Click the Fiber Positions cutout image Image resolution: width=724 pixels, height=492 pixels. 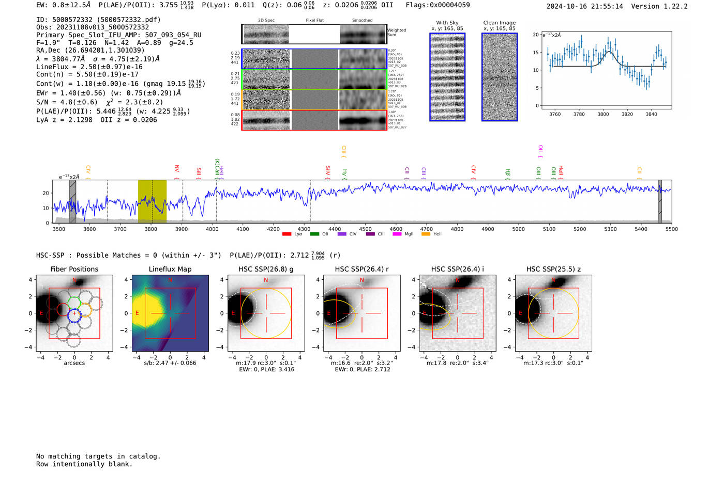pyautogui.click(x=74, y=313)
